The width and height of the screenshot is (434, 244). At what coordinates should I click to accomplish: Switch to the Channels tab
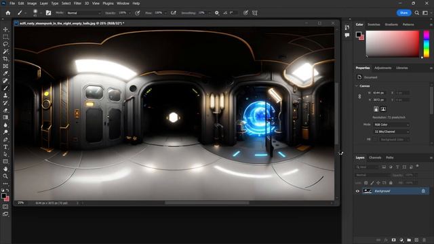click(x=375, y=157)
